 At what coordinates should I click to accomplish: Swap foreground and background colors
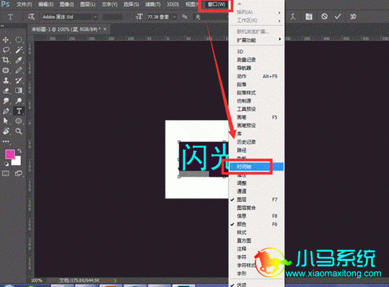(x=19, y=150)
